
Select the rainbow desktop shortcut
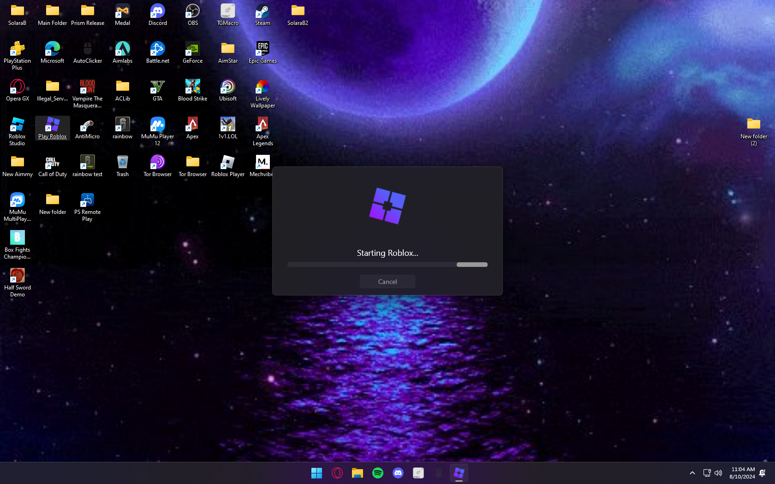(123, 128)
